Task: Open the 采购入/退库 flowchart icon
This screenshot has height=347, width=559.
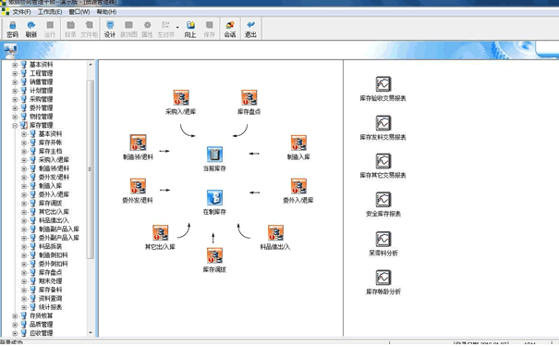Action: coord(181,103)
